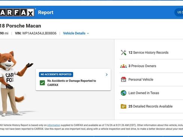
Task: Click the CARFAX logo
Action: point(17,12)
